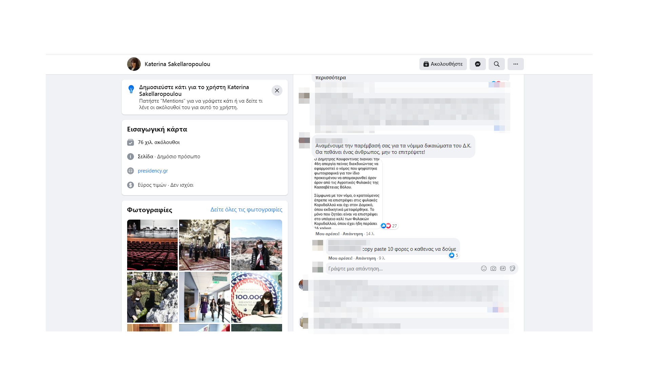Reply to the 14 λ. comment

pyautogui.click(x=353, y=234)
